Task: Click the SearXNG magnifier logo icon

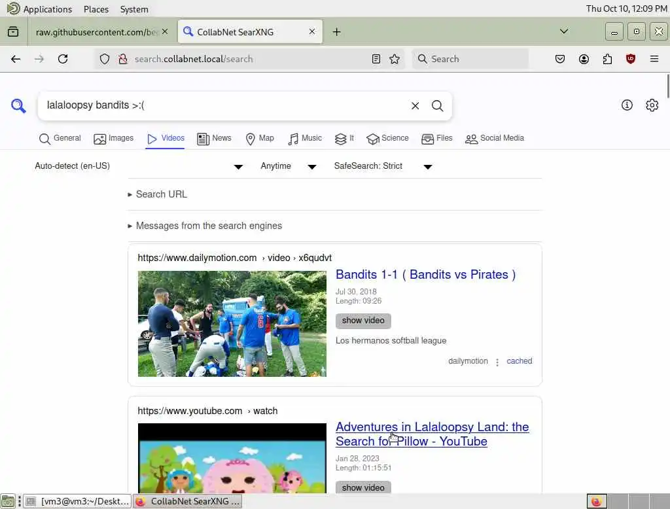Action: point(18,105)
